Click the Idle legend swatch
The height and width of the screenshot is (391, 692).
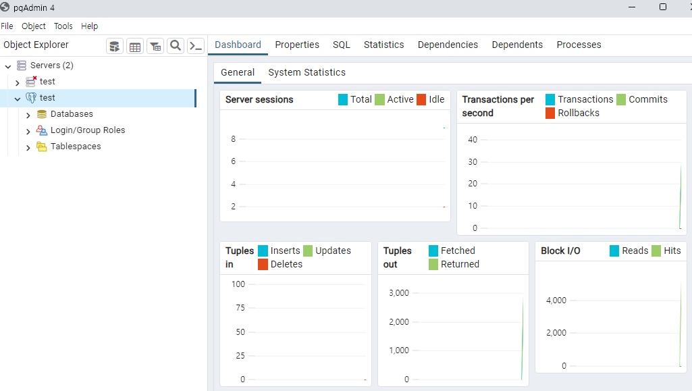click(x=421, y=100)
